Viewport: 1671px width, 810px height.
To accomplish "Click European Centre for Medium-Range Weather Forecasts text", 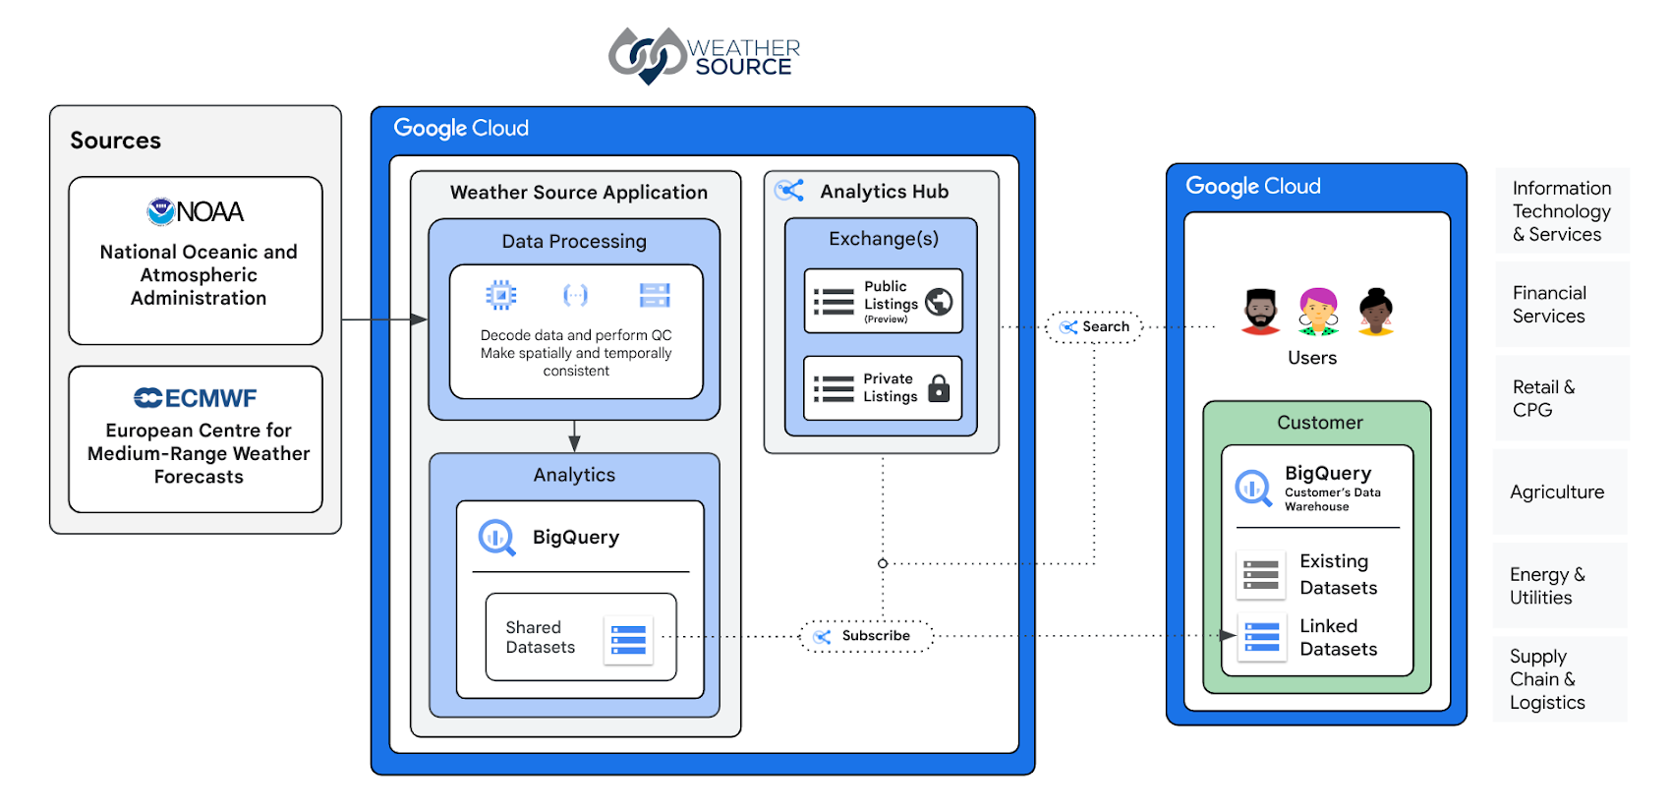I will (199, 453).
